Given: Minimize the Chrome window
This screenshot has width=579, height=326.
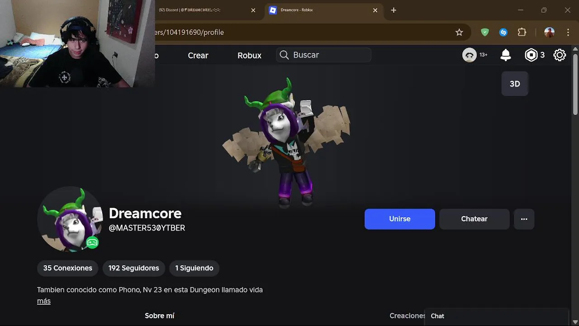Looking at the screenshot, I should (x=521, y=10).
